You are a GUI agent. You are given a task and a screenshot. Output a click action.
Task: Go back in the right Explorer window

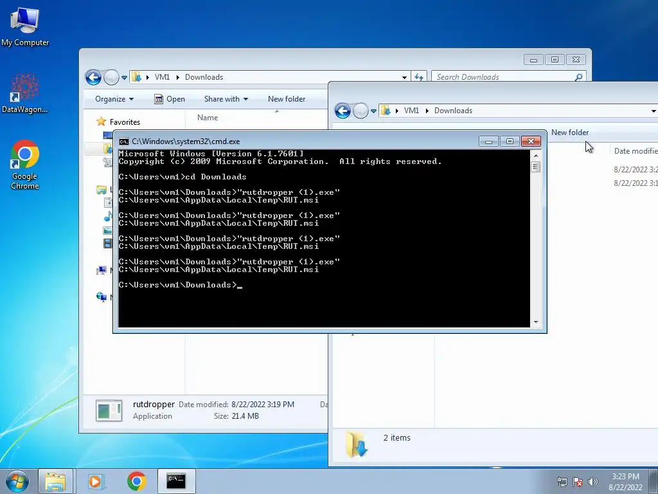(342, 111)
